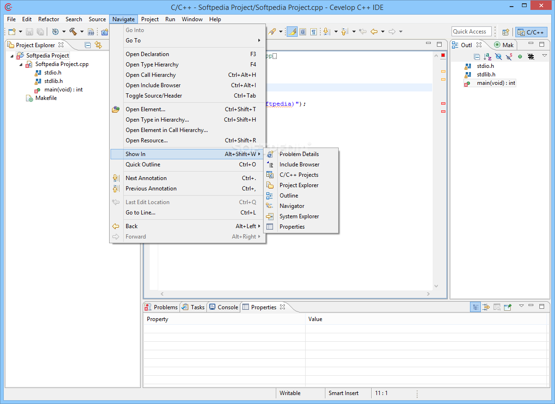Select Navigator in Show In submenu

(301, 206)
